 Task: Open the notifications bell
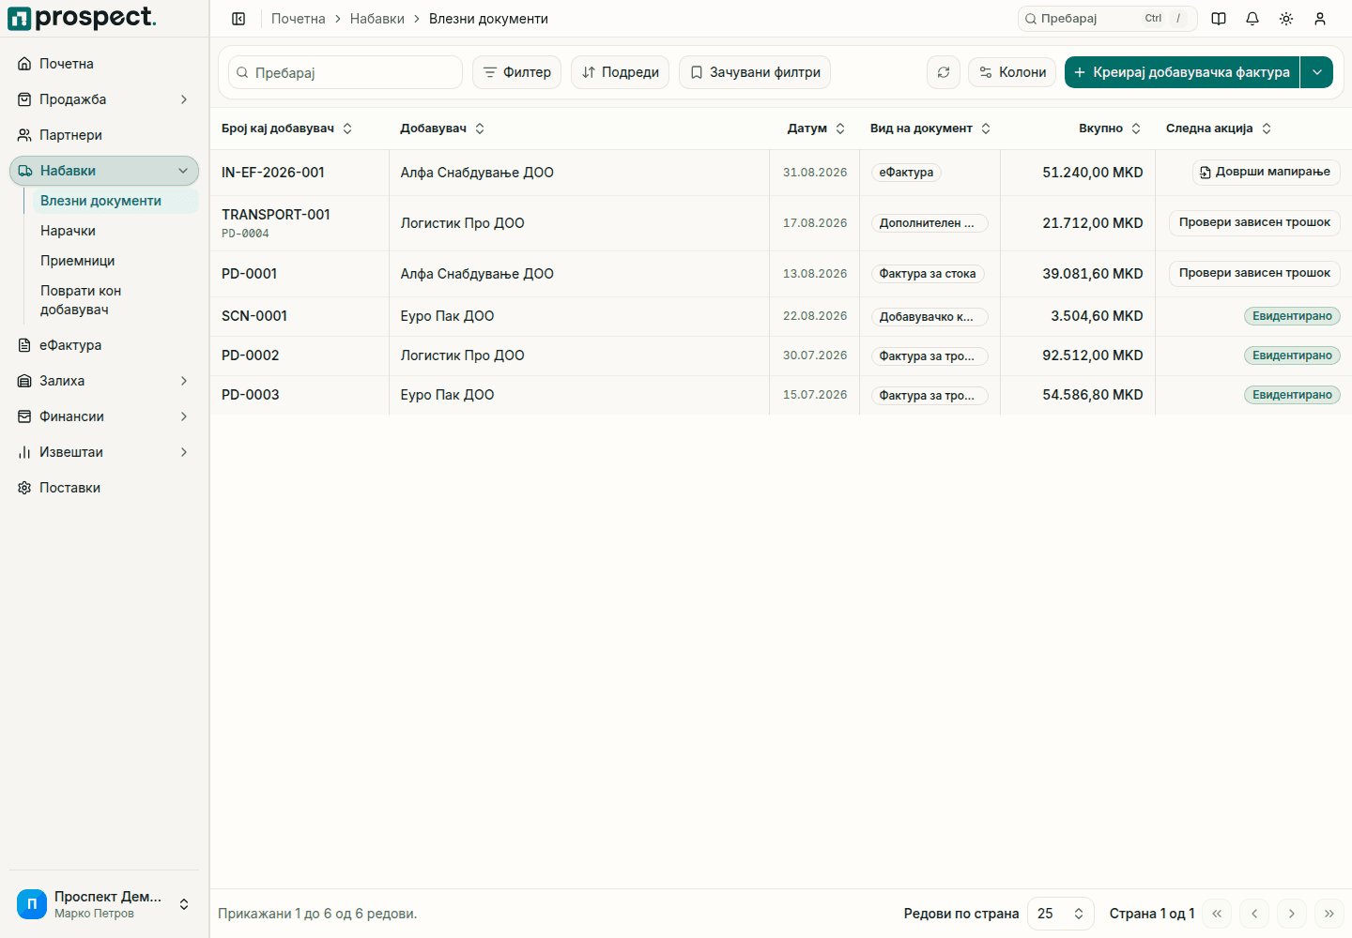pyautogui.click(x=1252, y=19)
